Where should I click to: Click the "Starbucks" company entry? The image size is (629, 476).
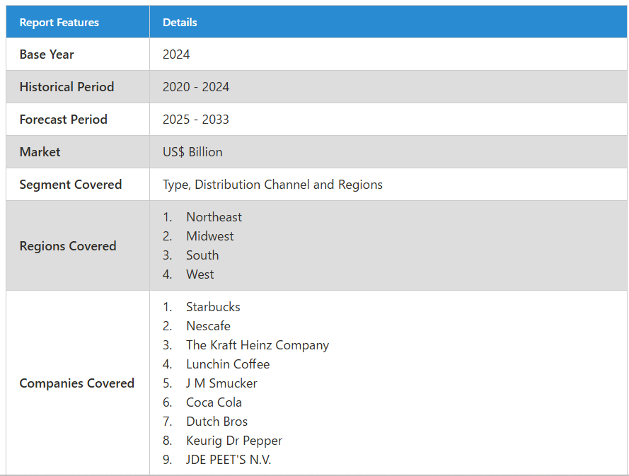(x=214, y=307)
